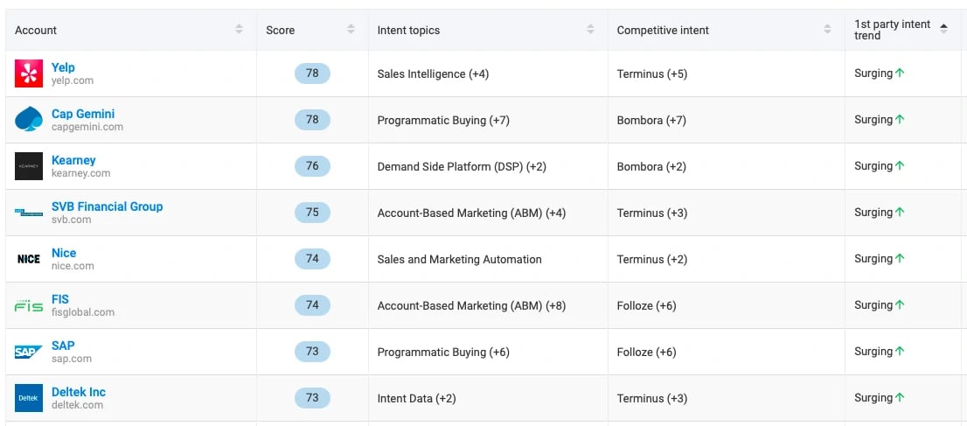
Task: Sort by Account column arrows
Action: (239, 29)
